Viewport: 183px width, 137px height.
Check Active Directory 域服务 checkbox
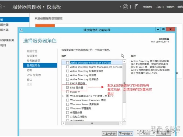coord(67,75)
